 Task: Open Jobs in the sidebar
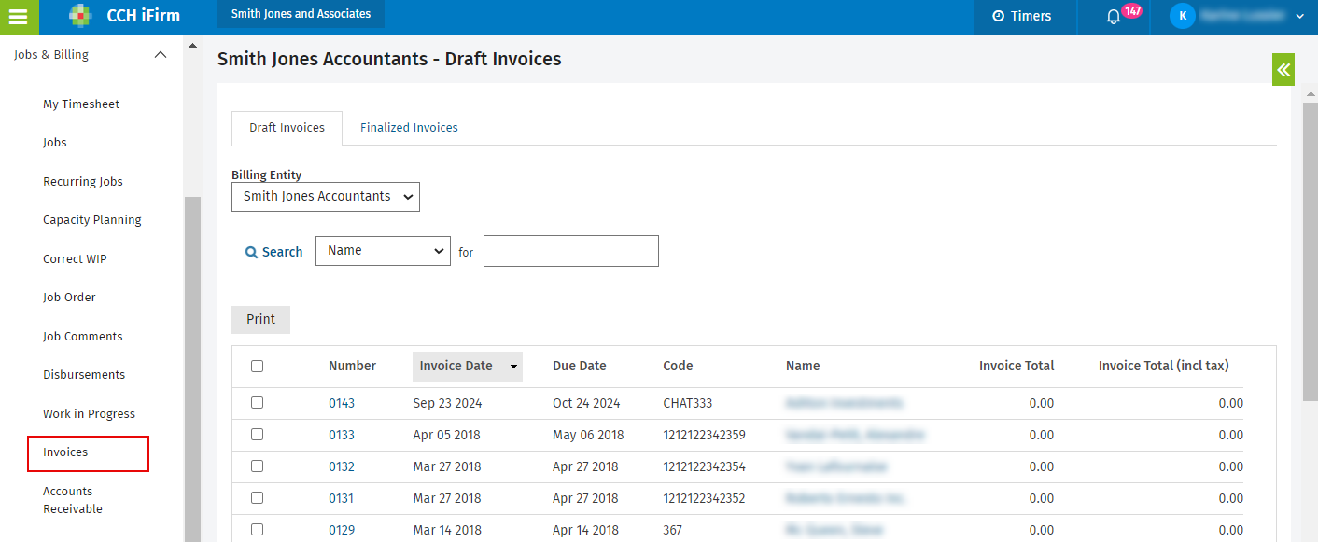(55, 143)
